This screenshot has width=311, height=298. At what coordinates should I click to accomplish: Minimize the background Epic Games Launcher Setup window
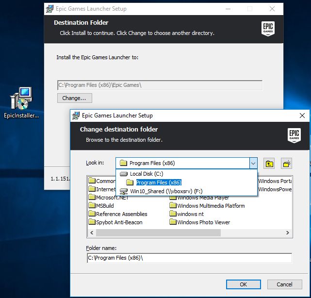228,9
